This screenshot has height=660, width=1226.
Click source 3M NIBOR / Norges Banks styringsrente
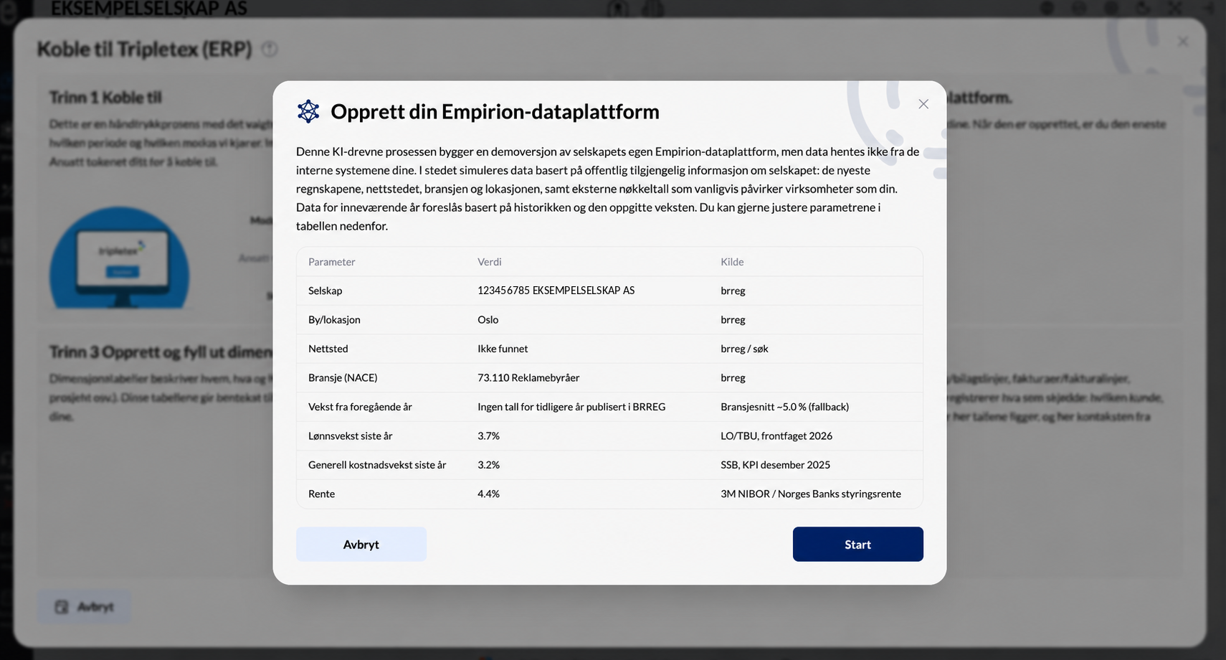811,494
